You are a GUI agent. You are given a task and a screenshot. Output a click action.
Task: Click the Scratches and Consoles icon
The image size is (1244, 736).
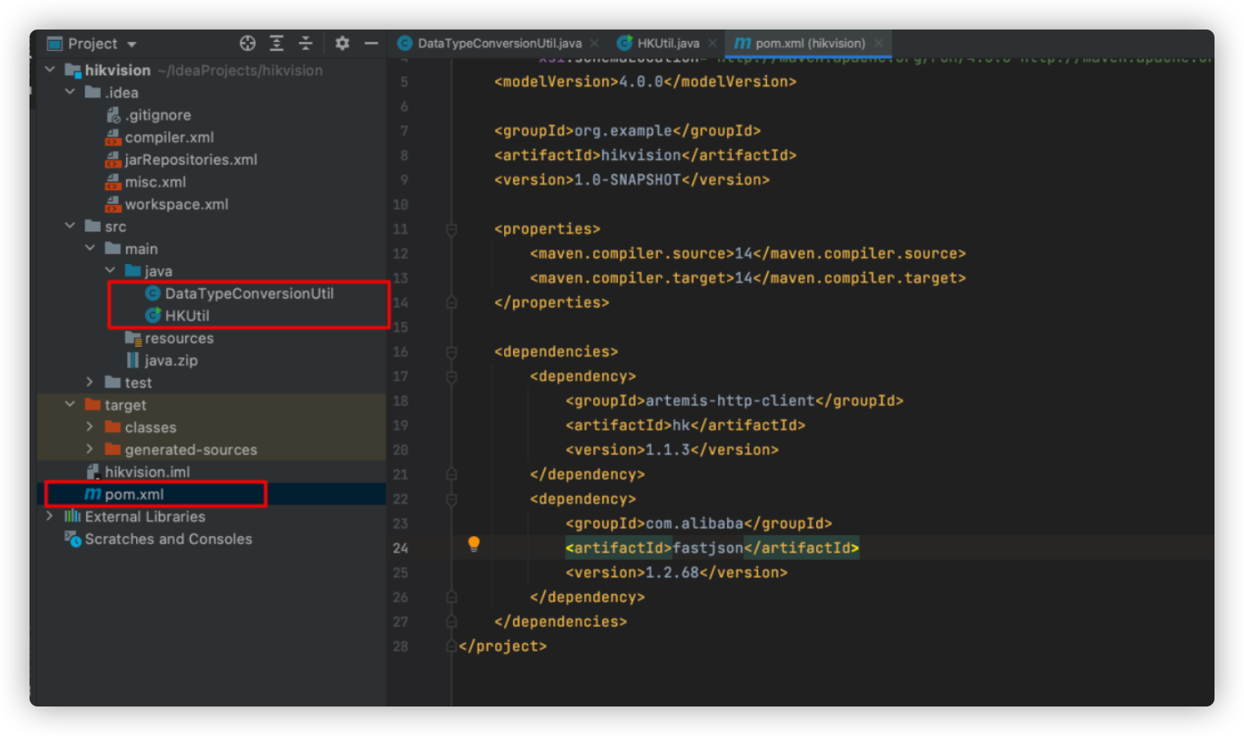tap(74, 538)
